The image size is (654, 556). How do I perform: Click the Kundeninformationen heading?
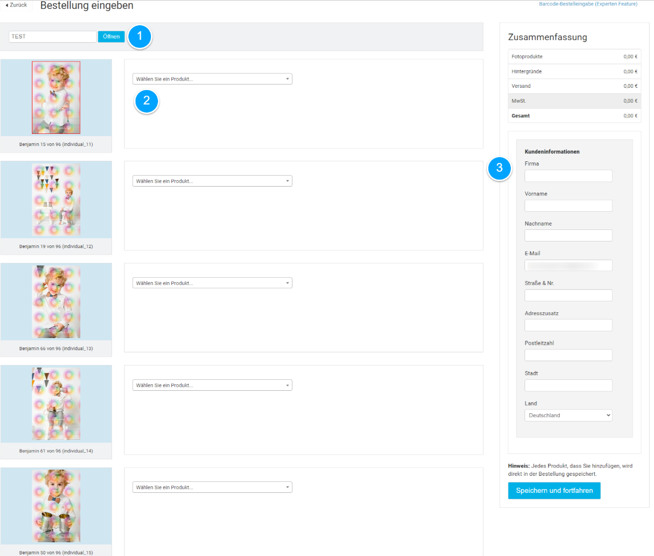[x=552, y=152]
